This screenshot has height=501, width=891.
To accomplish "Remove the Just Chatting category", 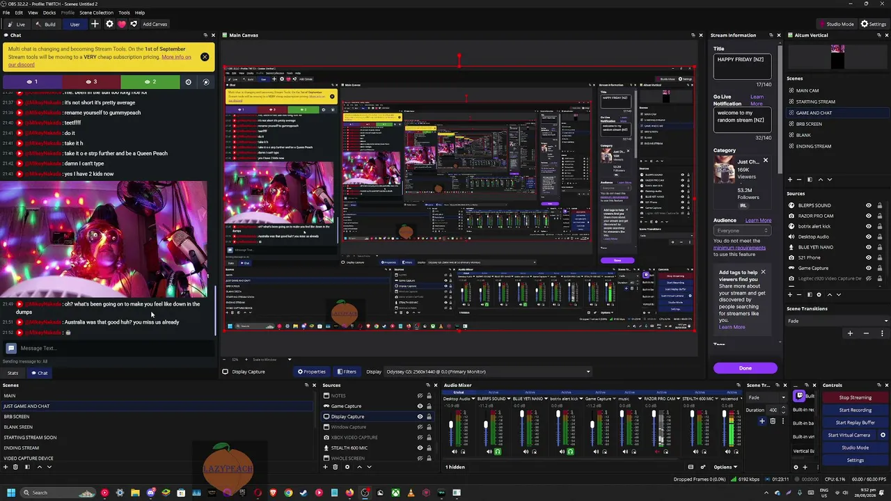I will [x=765, y=161].
